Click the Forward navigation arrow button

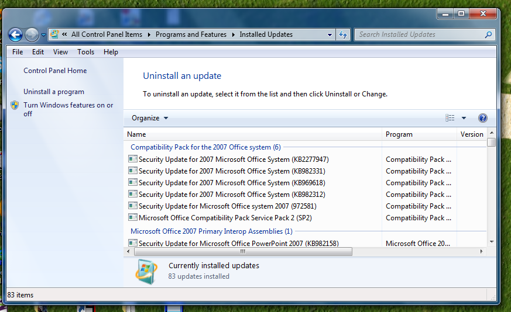point(32,34)
